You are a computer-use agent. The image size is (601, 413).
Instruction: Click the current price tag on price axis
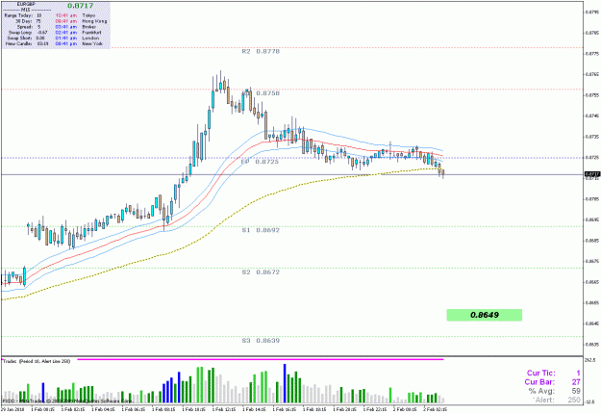pyautogui.click(x=591, y=174)
